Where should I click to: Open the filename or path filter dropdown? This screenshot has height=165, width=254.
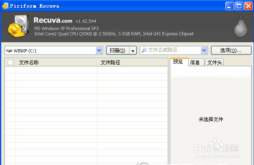[x=204, y=50]
